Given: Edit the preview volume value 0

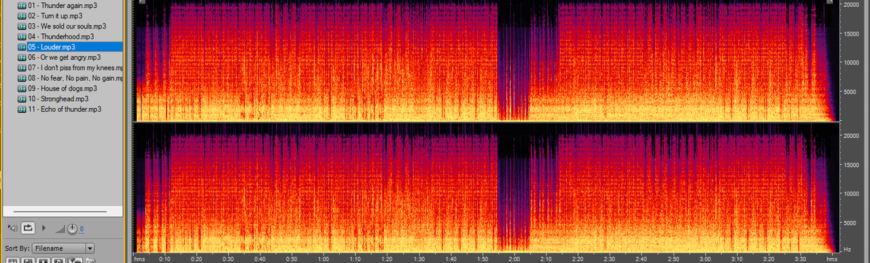Looking at the screenshot, I should [x=82, y=229].
